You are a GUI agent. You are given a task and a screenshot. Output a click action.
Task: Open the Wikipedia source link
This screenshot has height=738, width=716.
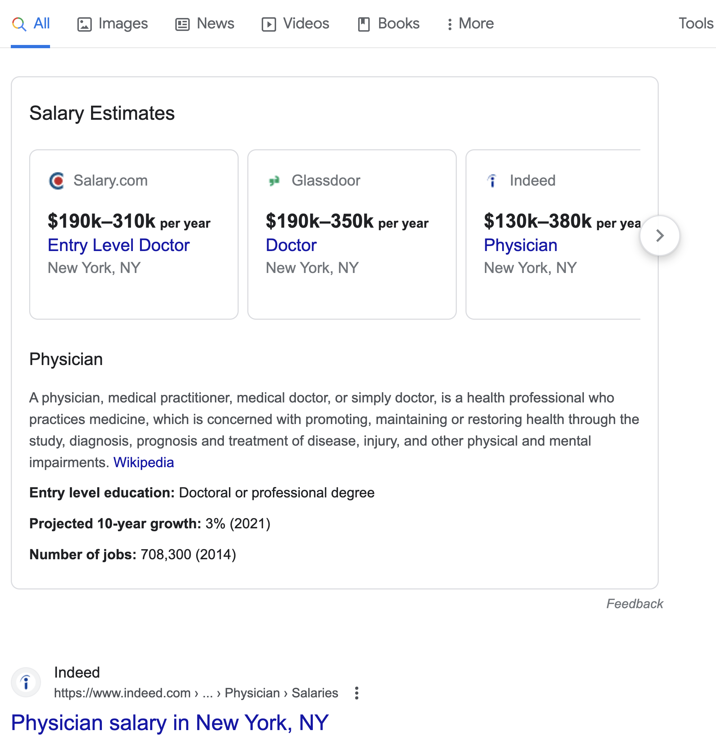144,463
